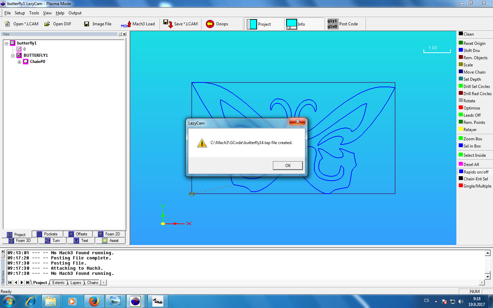The image size is (493, 308).
Task: Open the Info view icon
Action: tap(291, 24)
